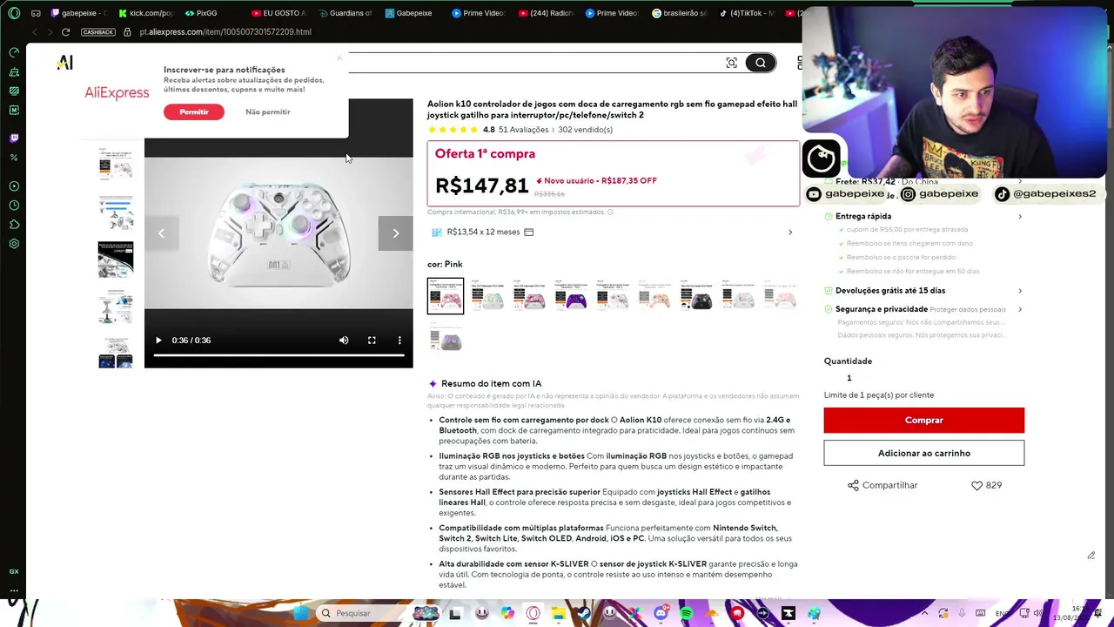Click the Resumo do item com IA heading

pos(491,384)
